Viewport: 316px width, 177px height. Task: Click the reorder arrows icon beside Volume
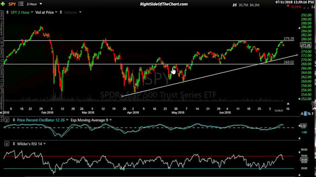tap(61, 12)
